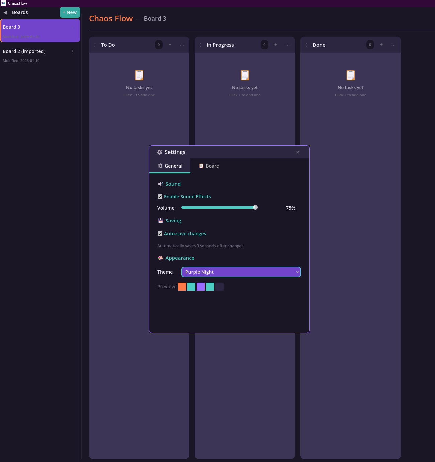Screen dimensions: 435x462
Task: Switch to the Board tab in Settings
Action: tap(209, 166)
